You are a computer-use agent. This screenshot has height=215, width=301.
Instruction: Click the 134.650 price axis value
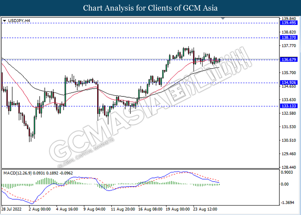point(289,86)
